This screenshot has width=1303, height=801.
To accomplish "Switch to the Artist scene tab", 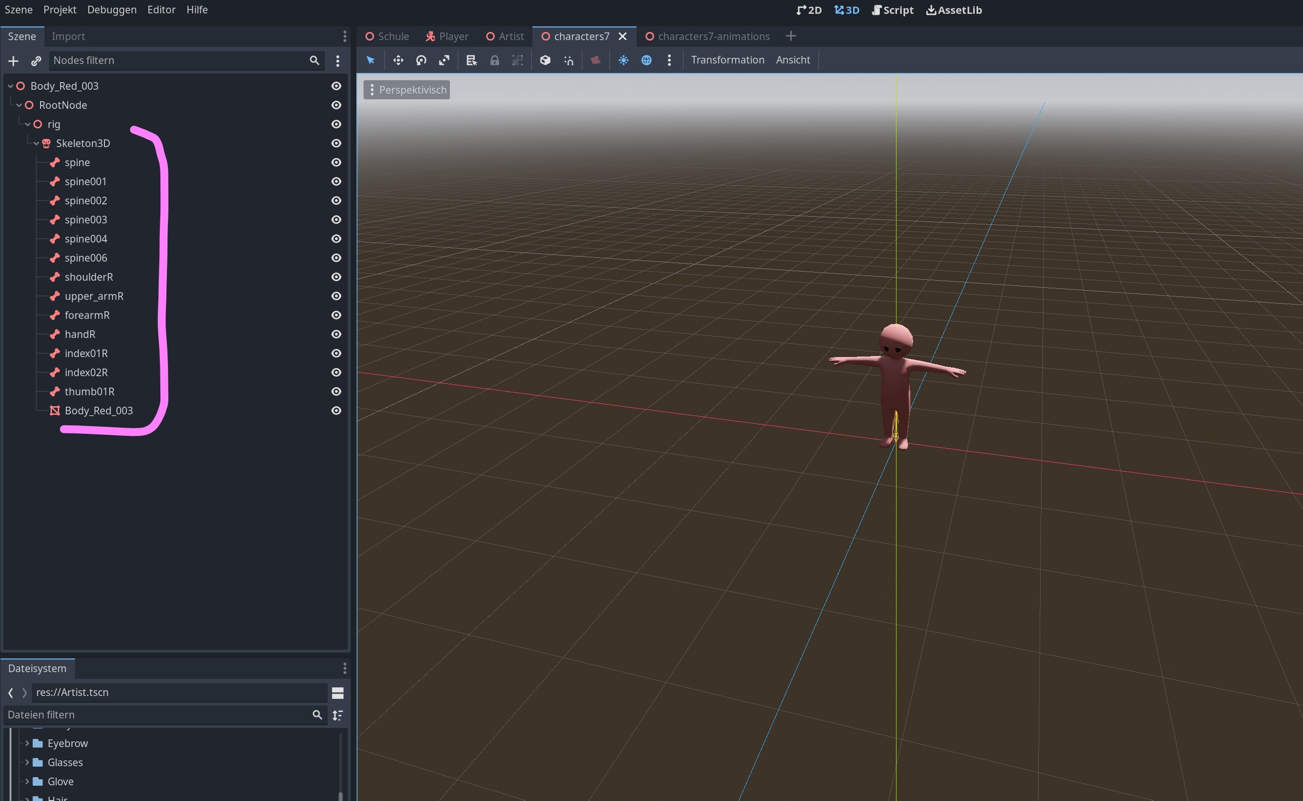I will click(505, 36).
